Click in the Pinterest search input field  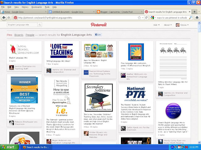coord(22,25)
